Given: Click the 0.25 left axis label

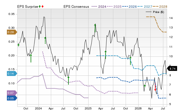Looking at the screenshot, I should [x=11, y=42].
